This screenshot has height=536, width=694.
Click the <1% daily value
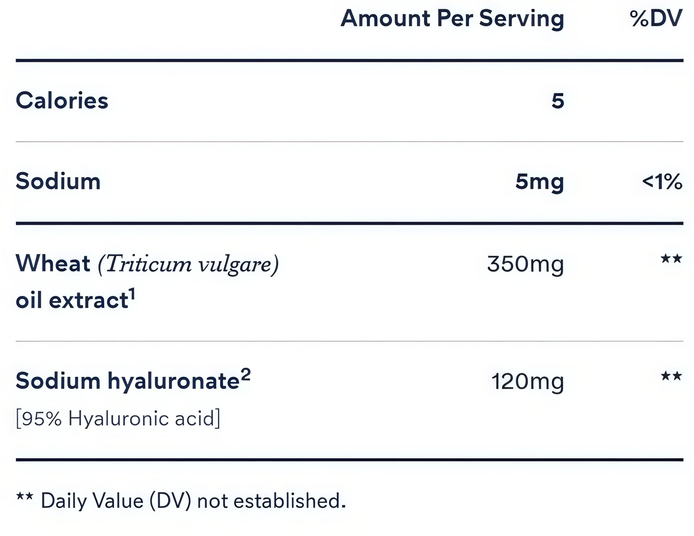click(662, 182)
